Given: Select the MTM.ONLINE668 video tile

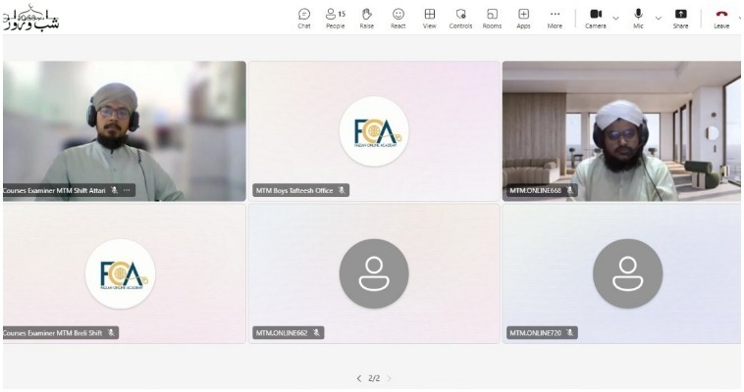Looking at the screenshot, I should point(620,130).
